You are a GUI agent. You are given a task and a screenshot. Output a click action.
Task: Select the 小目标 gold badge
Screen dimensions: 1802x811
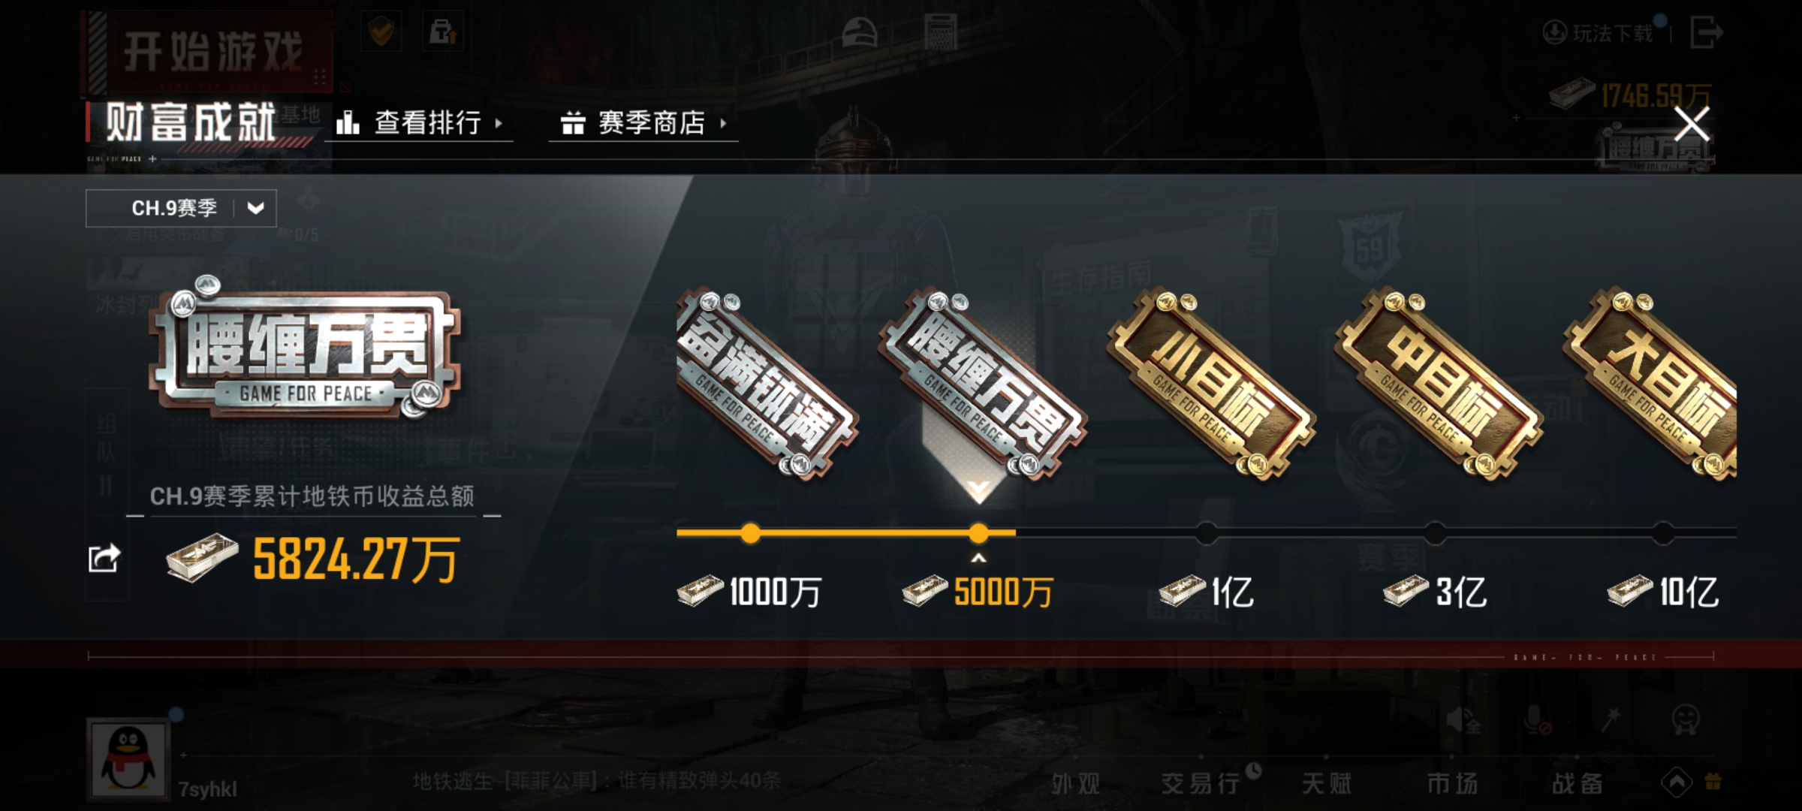click(x=1210, y=383)
